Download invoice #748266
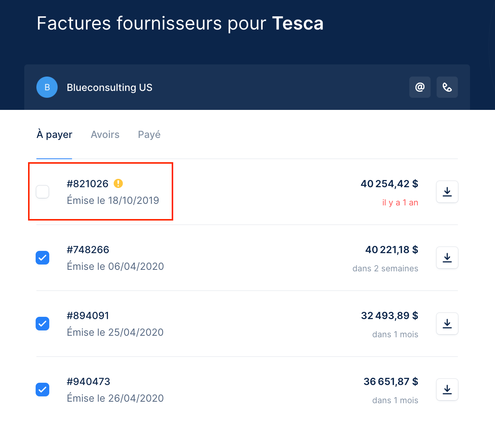This screenshot has width=495, height=432. tap(447, 258)
